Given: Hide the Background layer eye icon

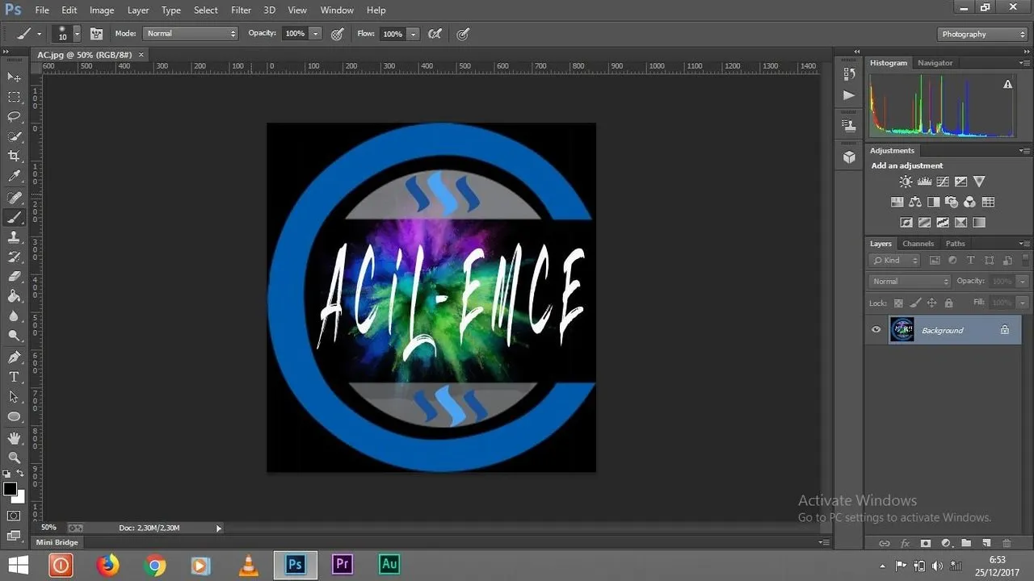Looking at the screenshot, I should tap(876, 329).
